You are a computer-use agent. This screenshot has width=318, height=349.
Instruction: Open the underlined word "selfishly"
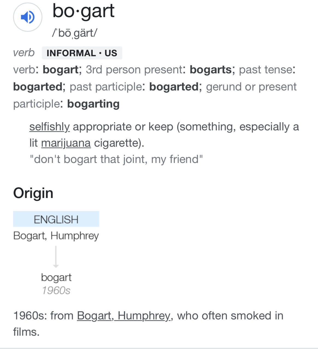pyautogui.click(x=49, y=127)
